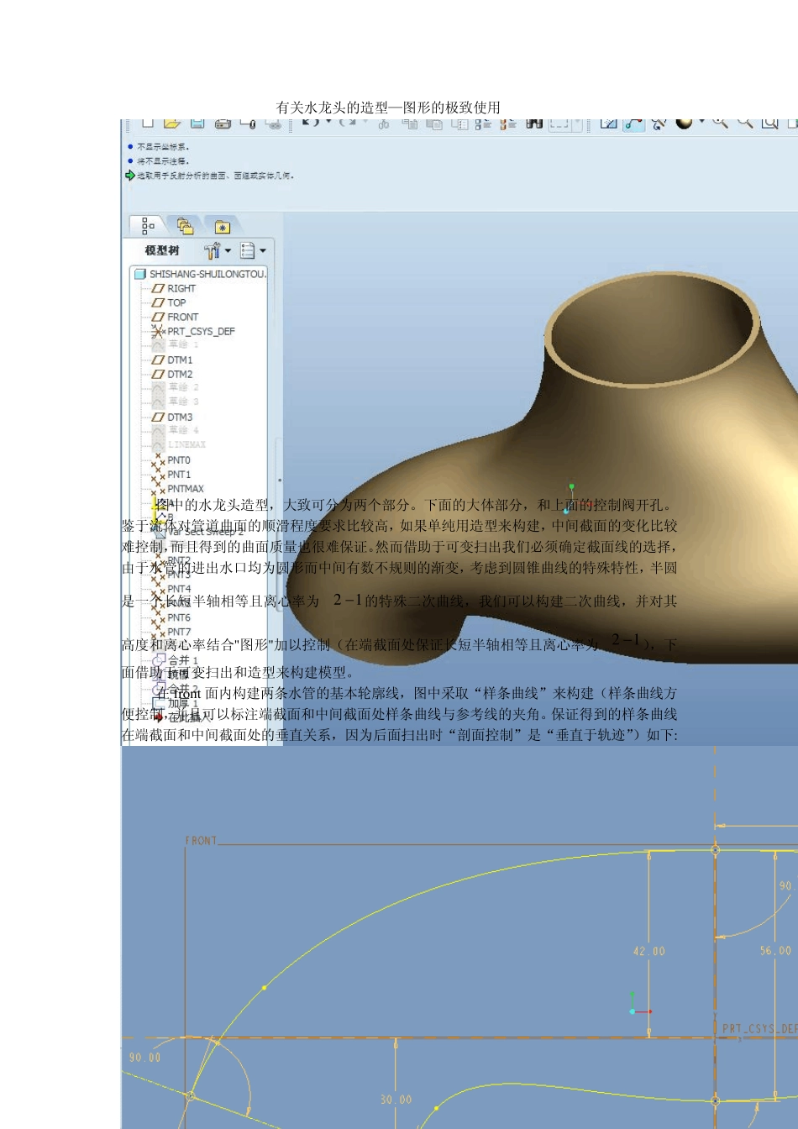Switch to the folder browser tab
This screenshot has height=1129, width=798.
click(x=185, y=227)
